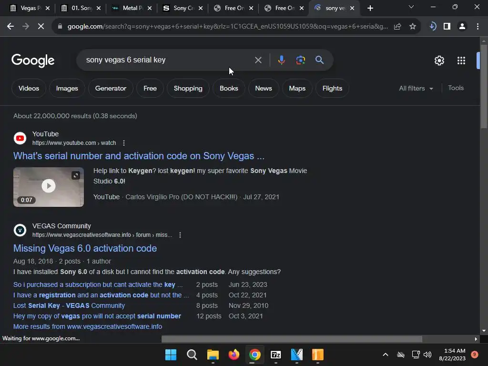Open Windows Start menu
The width and height of the screenshot is (488, 366).
pos(171,355)
